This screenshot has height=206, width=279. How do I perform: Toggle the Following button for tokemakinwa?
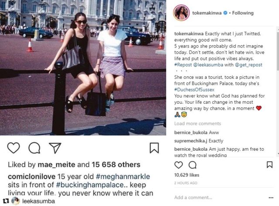[x=243, y=13]
